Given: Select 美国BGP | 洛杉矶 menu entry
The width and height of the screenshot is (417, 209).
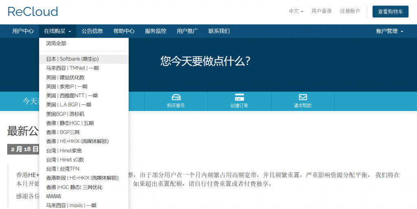Looking at the screenshot, I should [84, 114].
